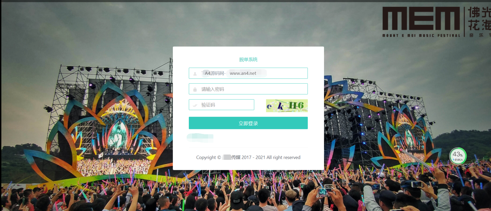Image resolution: width=491 pixels, height=211 pixels.
Task: Focus the 请输入密码 password field
Action: (248, 89)
